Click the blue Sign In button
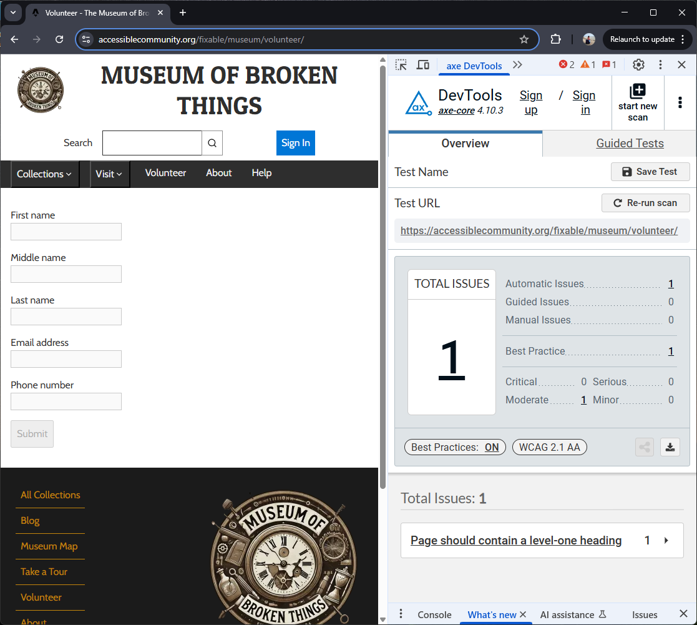Screen dimensions: 697x625 [296, 143]
